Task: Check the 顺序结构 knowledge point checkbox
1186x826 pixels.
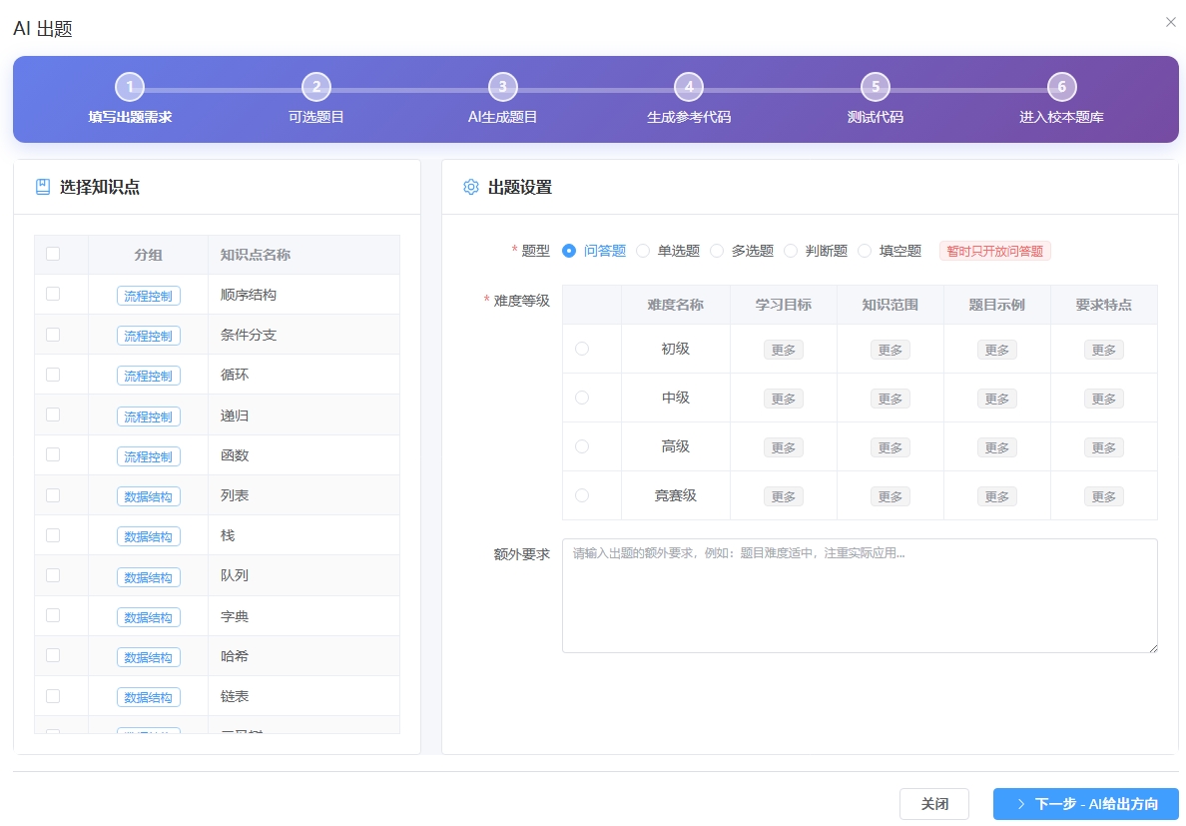Action: [x=53, y=294]
